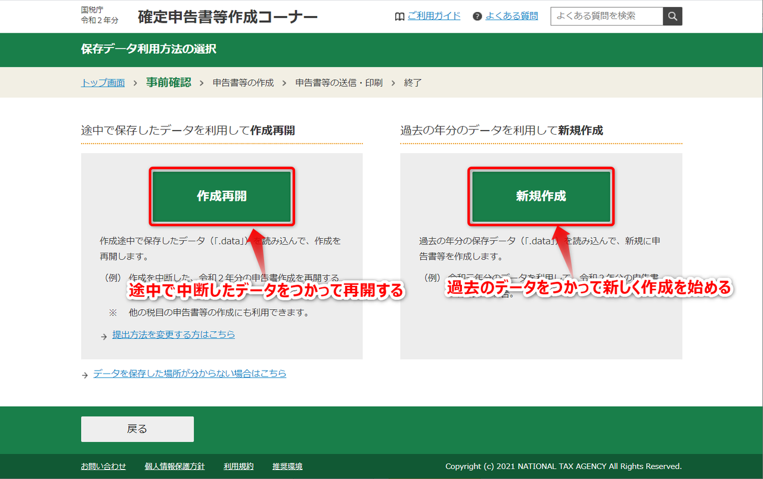Open the ご利用ガイド link
763x479 pixels.
coord(434,16)
